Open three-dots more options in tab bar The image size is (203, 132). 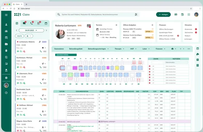click(x=189, y=49)
